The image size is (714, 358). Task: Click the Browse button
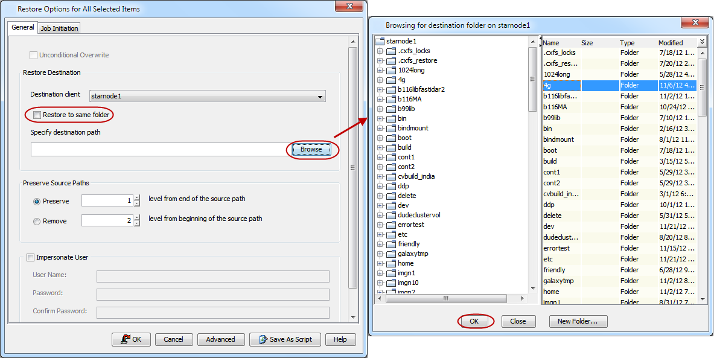(311, 149)
